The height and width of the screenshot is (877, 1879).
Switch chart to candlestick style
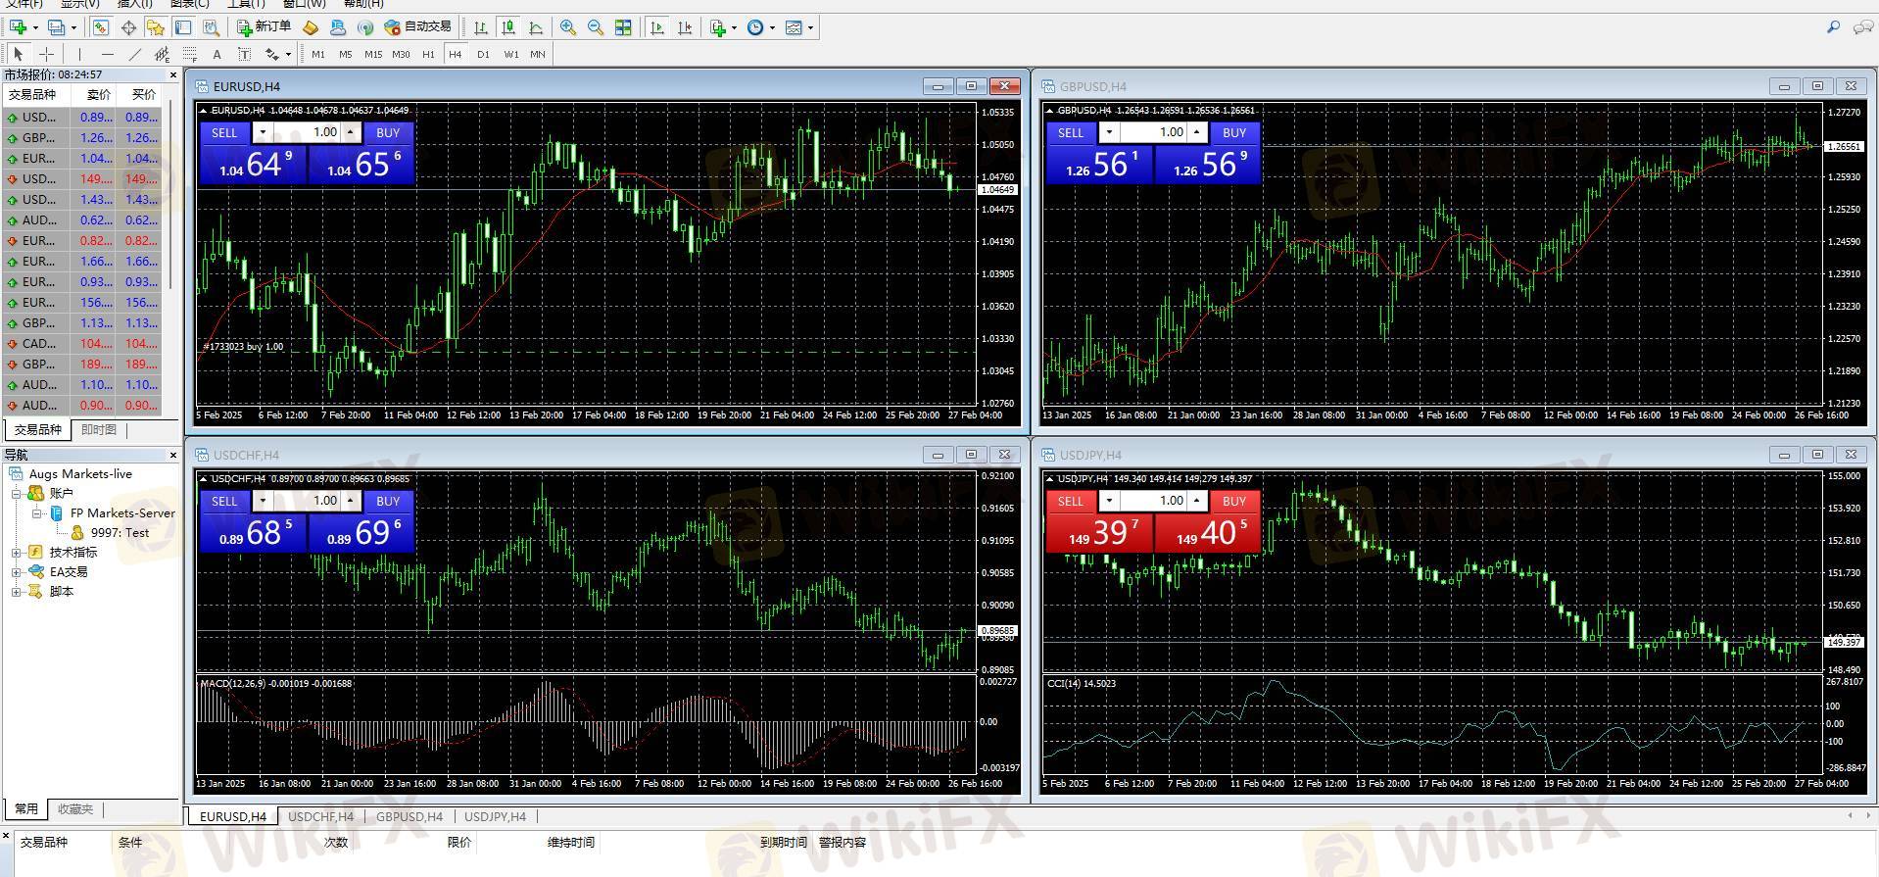508,27
